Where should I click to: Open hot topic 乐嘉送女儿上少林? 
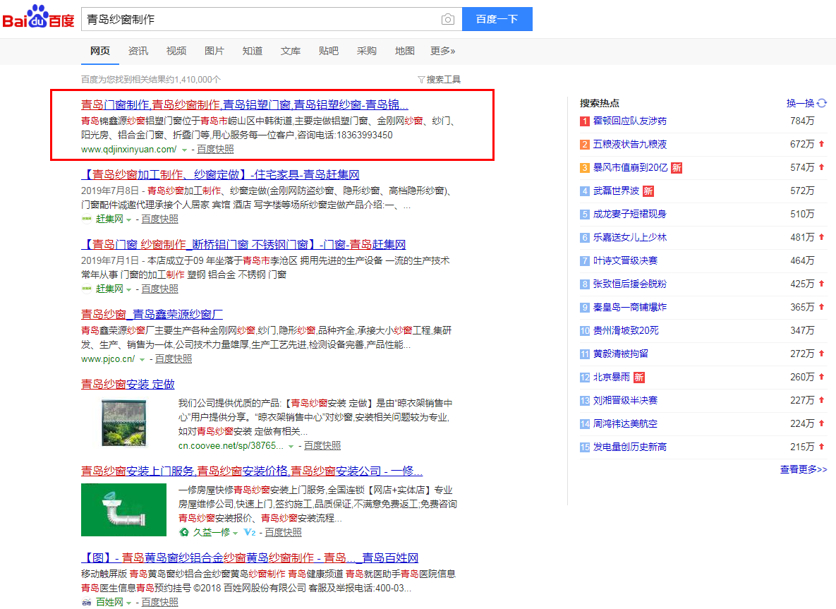[630, 238]
